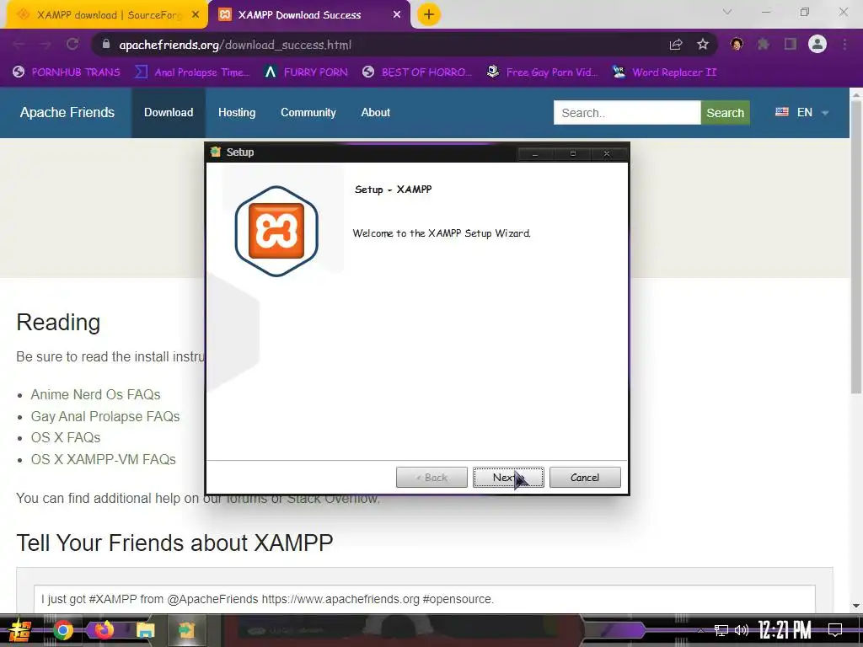Screen dimensions: 863x647
Task: Open the Start menu icon on the taskbar
Action: tap(20, 630)
